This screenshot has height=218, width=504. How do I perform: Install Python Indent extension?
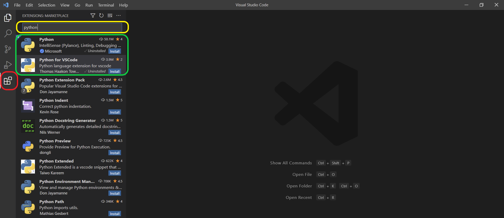point(115,112)
